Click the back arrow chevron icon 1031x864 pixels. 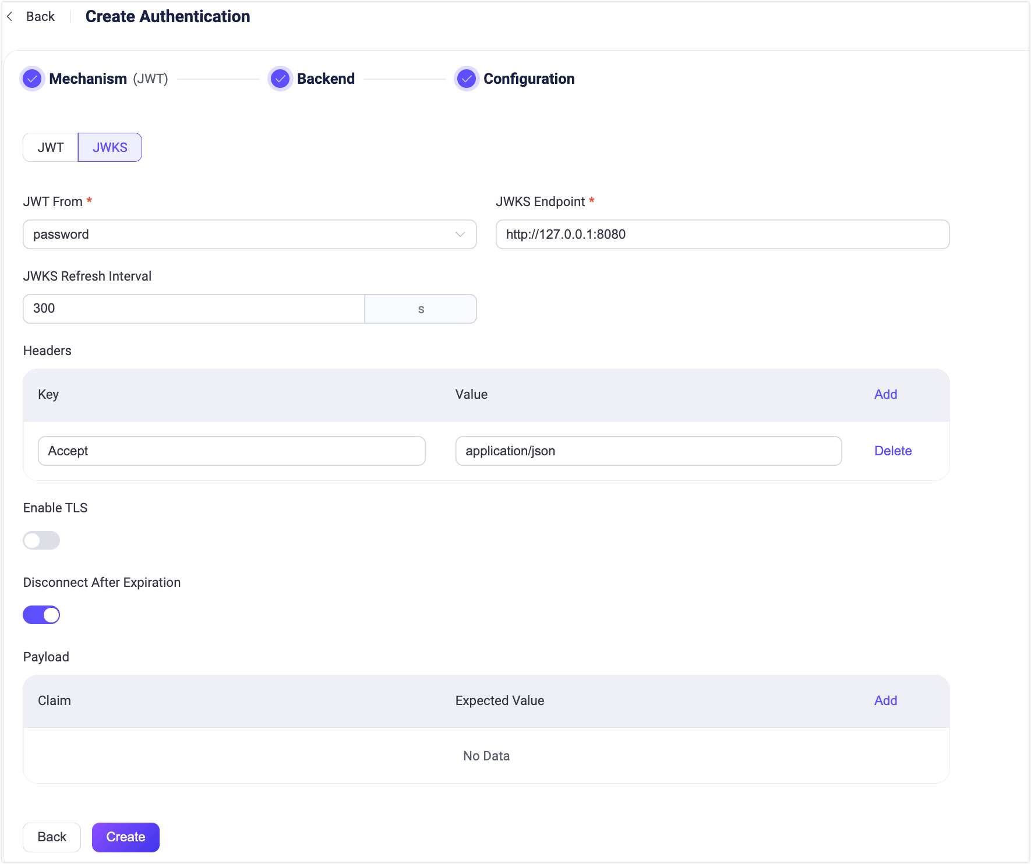pyautogui.click(x=10, y=17)
